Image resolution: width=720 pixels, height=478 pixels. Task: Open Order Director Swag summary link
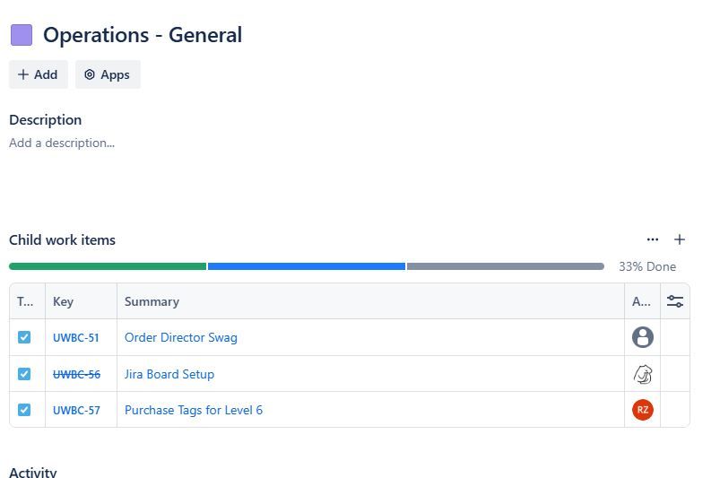pos(181,337)
